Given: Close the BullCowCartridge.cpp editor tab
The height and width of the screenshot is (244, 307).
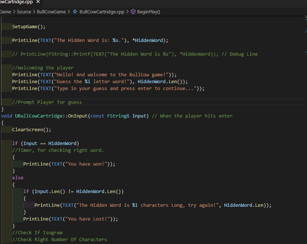Looking at the screenshot, I should click(x=38, y=3).
